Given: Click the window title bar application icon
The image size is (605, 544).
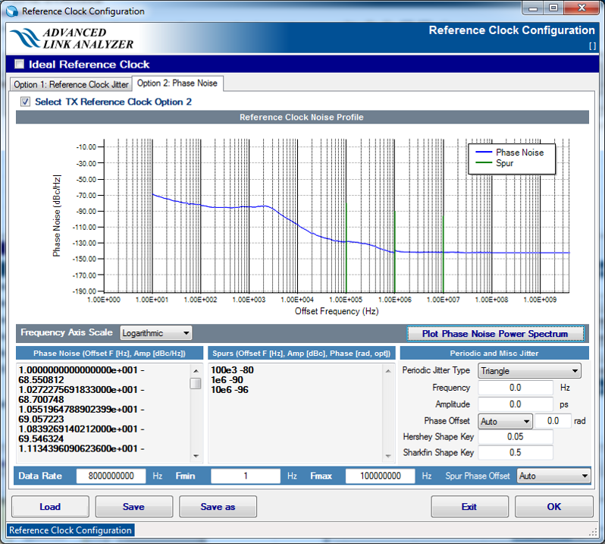Looking at the screenshot, I should pos(11,11).
